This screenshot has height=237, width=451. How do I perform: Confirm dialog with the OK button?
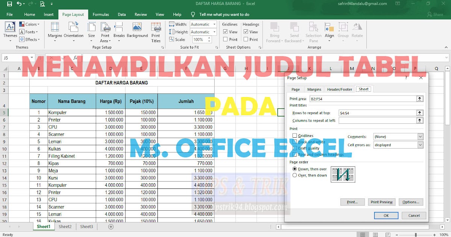[x=386, y=215]
